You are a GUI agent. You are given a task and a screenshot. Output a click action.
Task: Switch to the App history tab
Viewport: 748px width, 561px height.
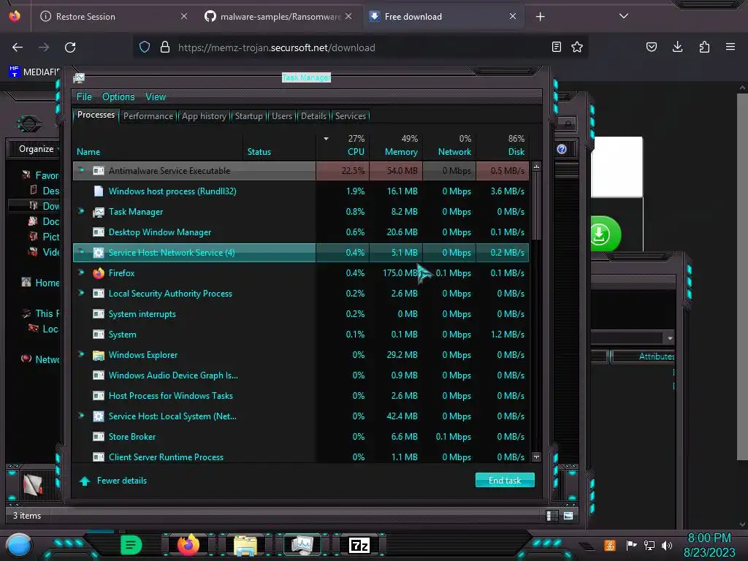click(x=204, y=116)
